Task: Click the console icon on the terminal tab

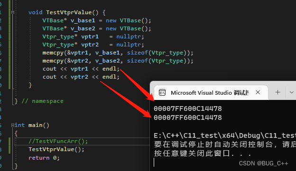Action: (162, 92)
